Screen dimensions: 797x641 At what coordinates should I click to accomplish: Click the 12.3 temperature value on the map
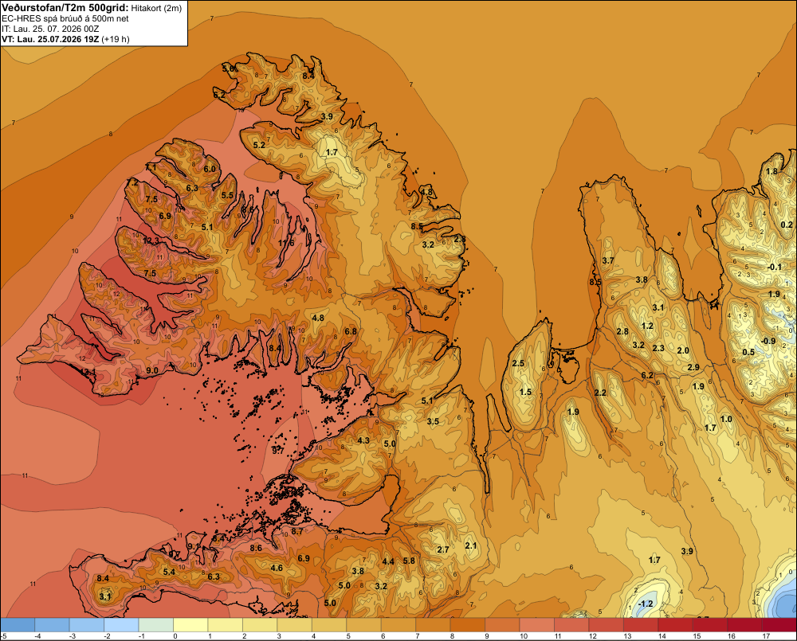[151, 240]
